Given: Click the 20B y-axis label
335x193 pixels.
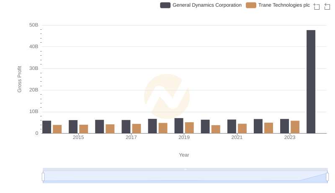Looking at the screenshot, I should click(x=34, y=90).
